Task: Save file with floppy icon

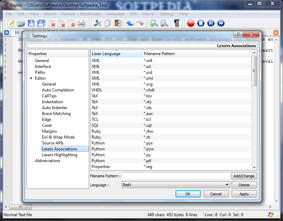Action: point(31,23)
